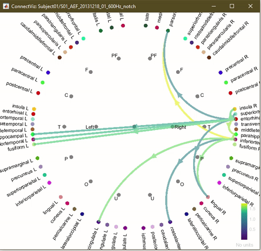Image resolution: width=261 pixels, height=251 pixels.
Task: Select the gray 'Left' hemisphere hub node
Action: [x=96, y=127]
